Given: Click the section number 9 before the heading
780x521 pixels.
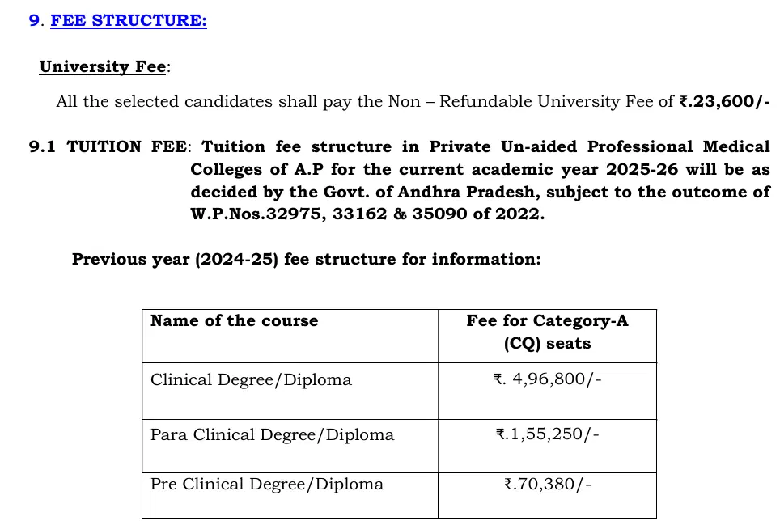Looking at the screenshot, I should tap(34, 20).
